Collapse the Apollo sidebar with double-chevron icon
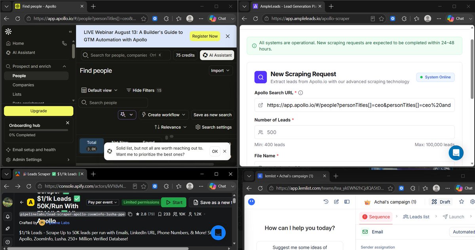 (x=70, y=32)
